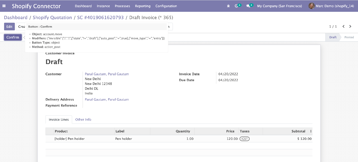Click the Dashboard breadcrumb link
The width and height of the screenshot is (358, 162).
(16, 18)
